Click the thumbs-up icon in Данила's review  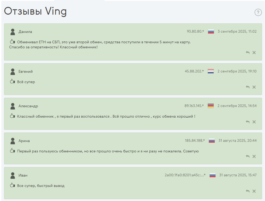(x=13, y=41)
